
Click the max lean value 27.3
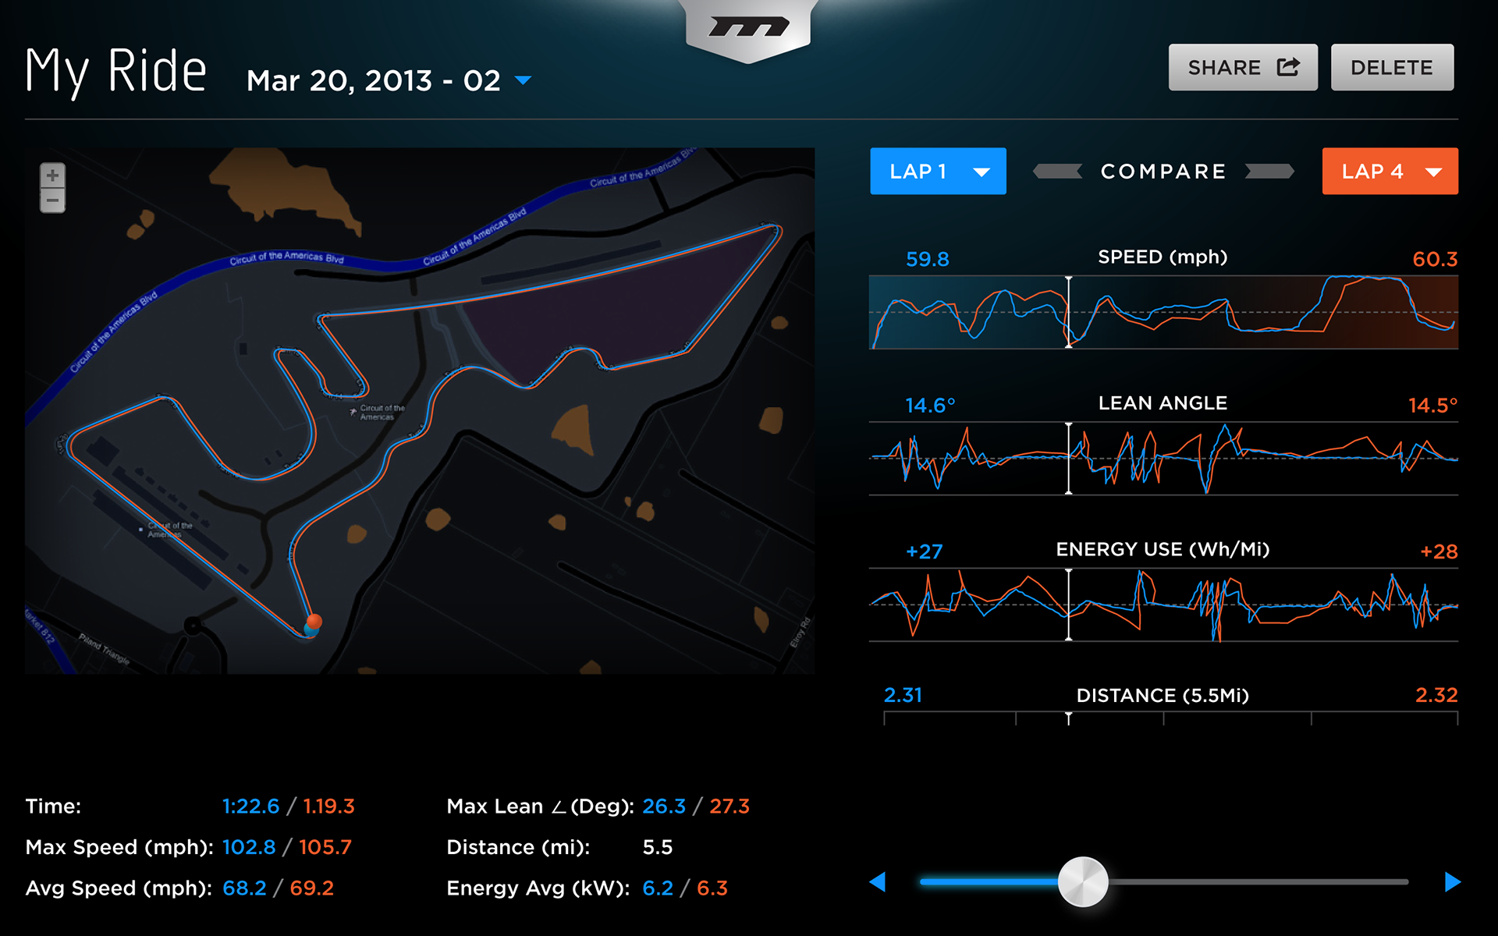point(729,807)
